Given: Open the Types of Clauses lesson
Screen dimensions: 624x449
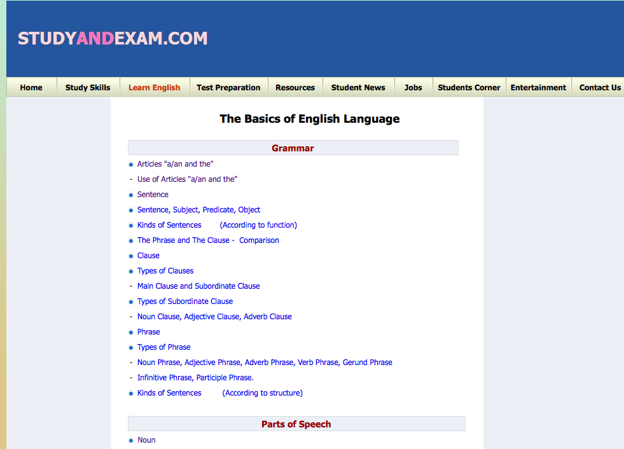Looking at the screenshot, I should coord(165,270).
